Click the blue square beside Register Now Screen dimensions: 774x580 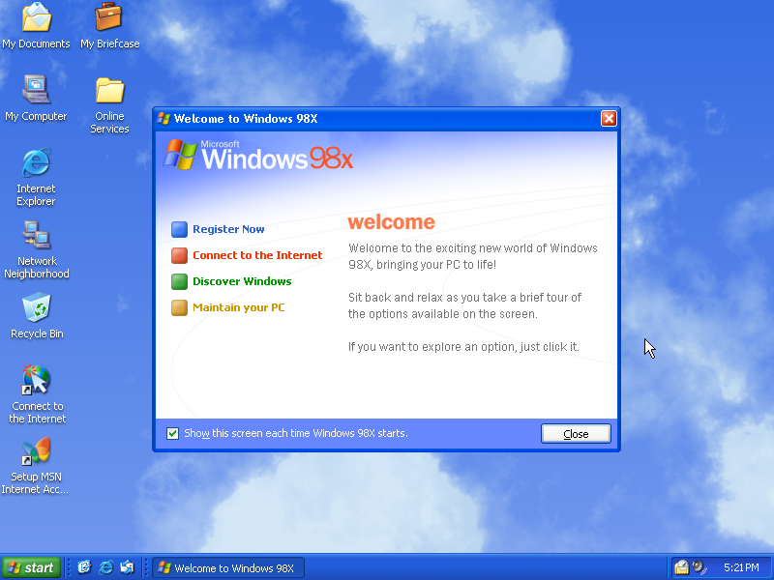pyautogui.click(x=179, y=229)
